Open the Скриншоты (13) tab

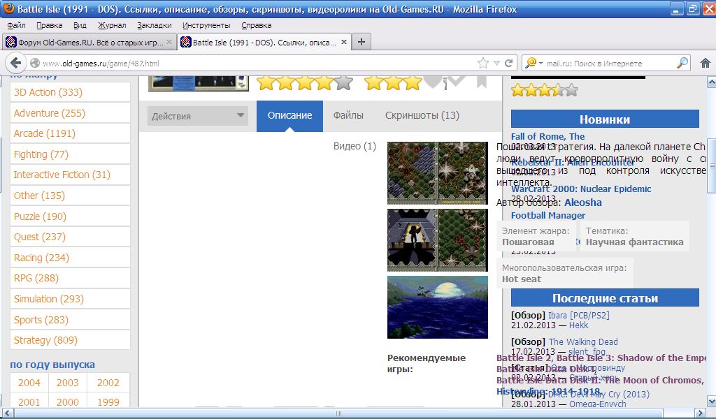(422, 115)
